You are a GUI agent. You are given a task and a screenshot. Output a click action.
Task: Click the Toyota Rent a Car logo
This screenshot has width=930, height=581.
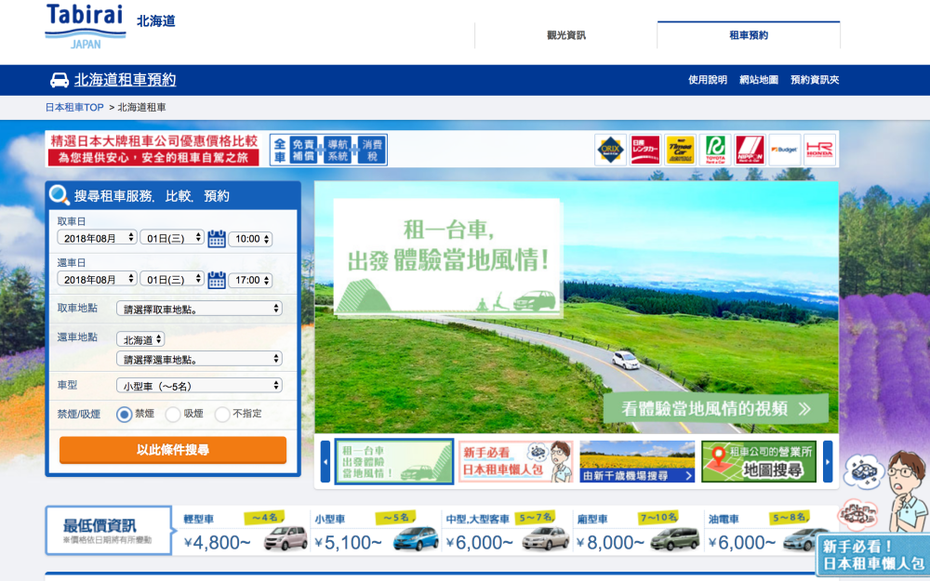pyautogui.click(x=715, y=150)
